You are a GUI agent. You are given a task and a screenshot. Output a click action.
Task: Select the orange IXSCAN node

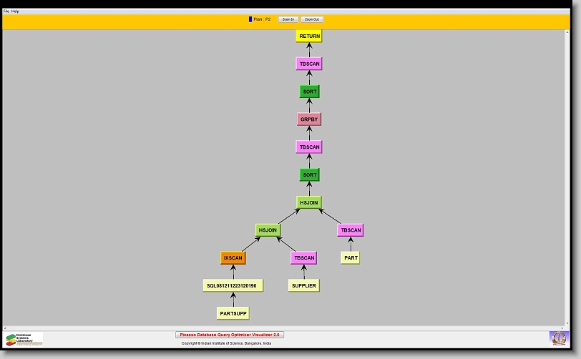pos(233,258)
